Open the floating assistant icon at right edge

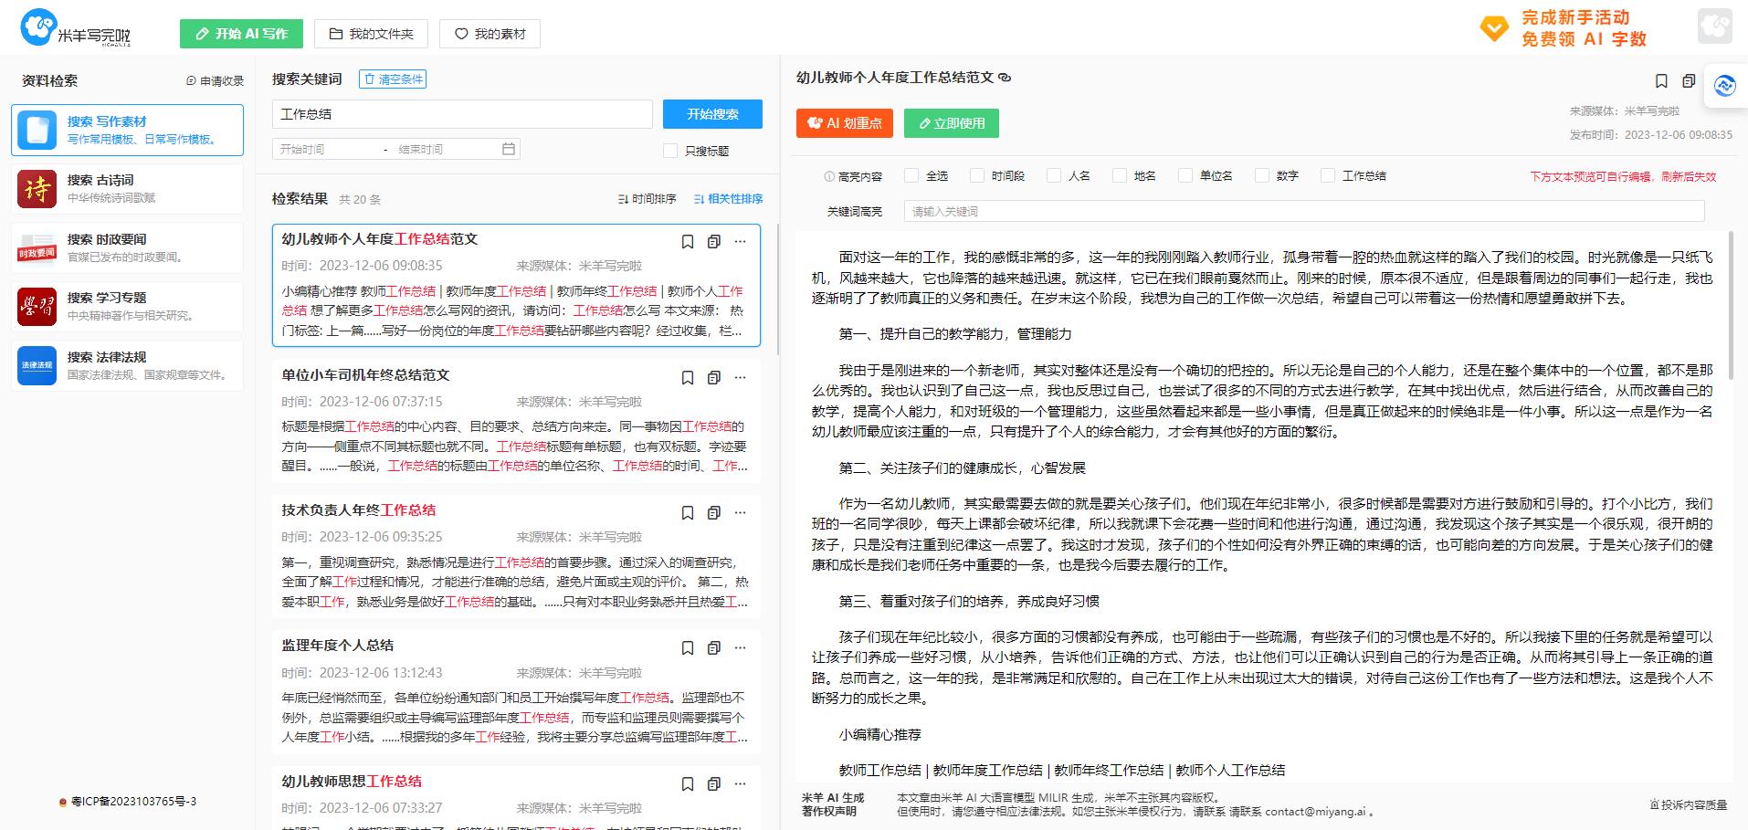(x=1724, y=86)
